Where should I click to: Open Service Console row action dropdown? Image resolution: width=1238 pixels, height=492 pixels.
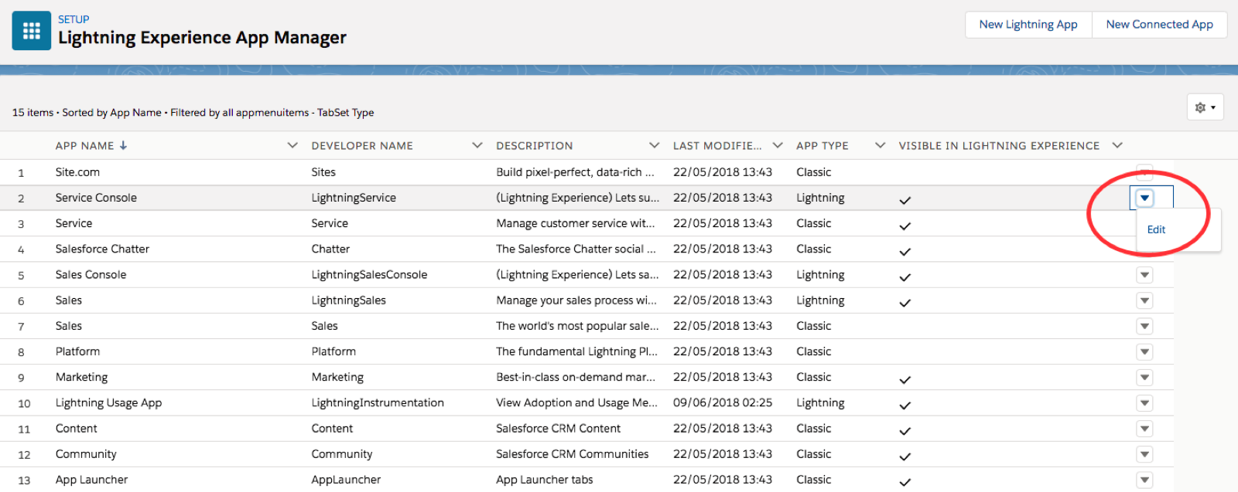1144,198
